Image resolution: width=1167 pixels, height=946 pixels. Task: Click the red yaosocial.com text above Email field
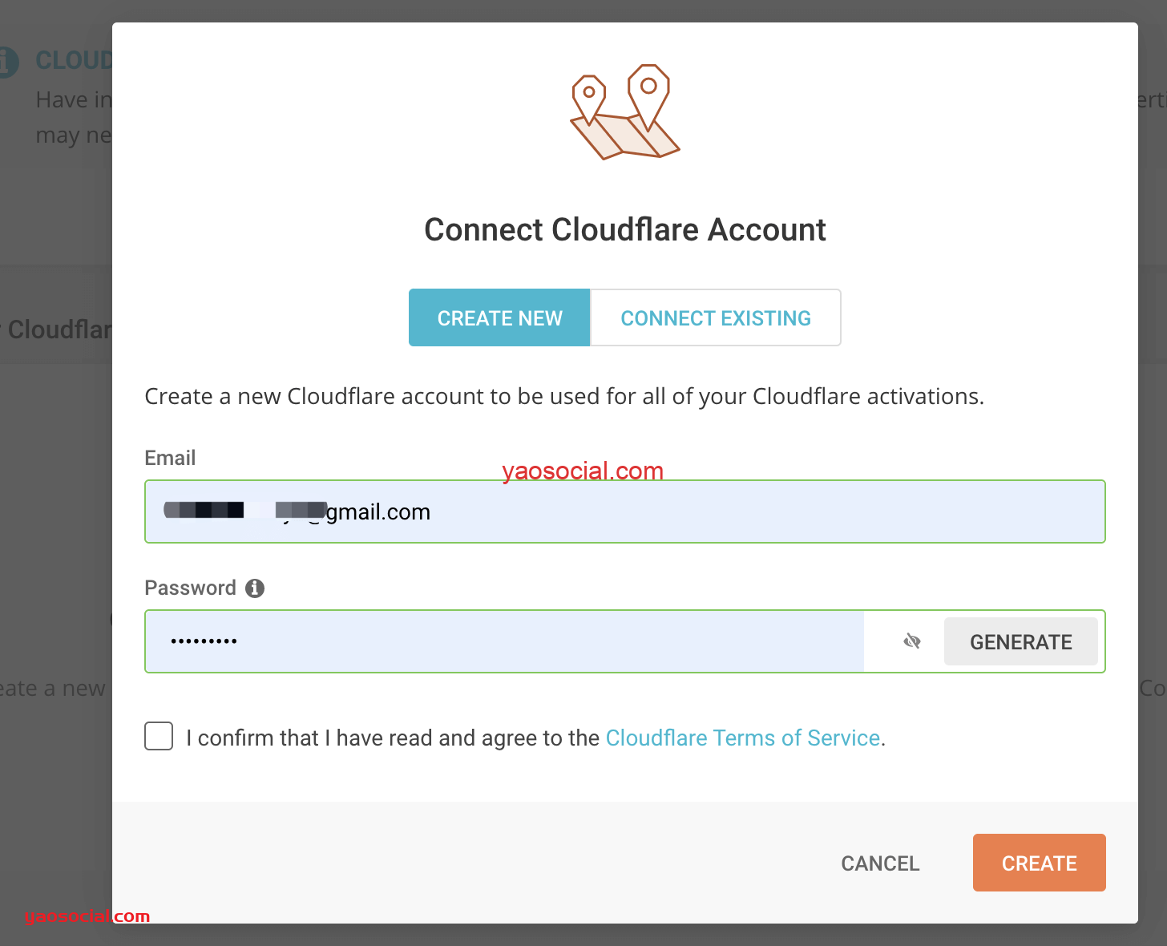583,471
